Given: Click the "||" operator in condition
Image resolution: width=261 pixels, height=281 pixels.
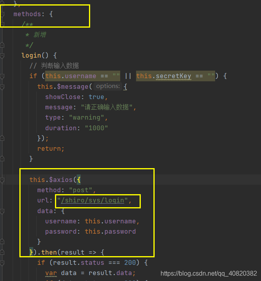Looking at the screenshot, I should pos(128,76).
